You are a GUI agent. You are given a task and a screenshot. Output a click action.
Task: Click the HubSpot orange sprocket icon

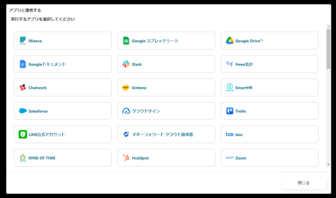click(126, 158)
